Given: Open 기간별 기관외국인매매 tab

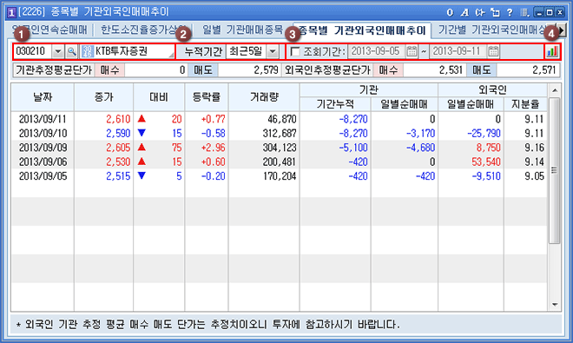Looking at the screenshot, I should click(x=491, y=30).
